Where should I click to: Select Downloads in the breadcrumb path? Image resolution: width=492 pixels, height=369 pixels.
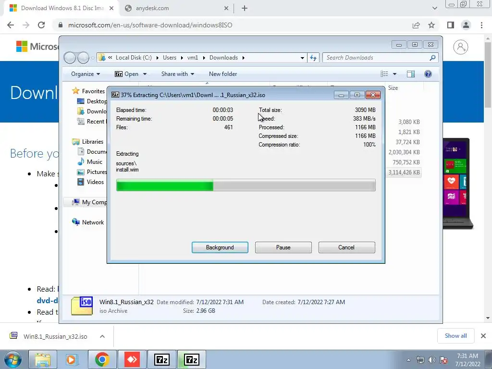click(x=224, y=58)
